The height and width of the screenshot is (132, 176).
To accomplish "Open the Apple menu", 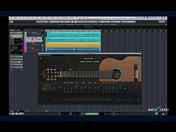I will [11, 18].
